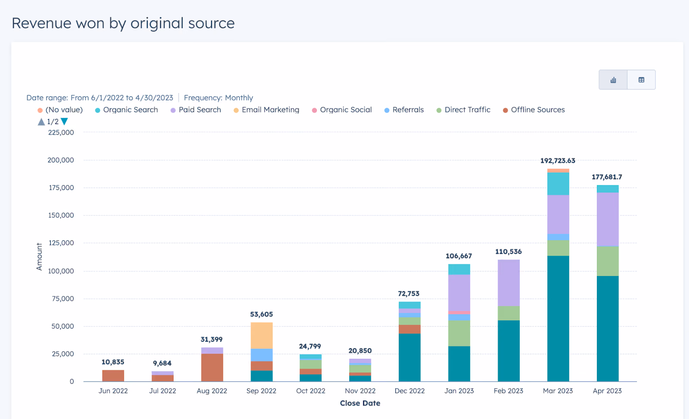Viewport: 689px width, 419px height.
Task: Click the 110,536 total label
Action: tap(508, 251)
